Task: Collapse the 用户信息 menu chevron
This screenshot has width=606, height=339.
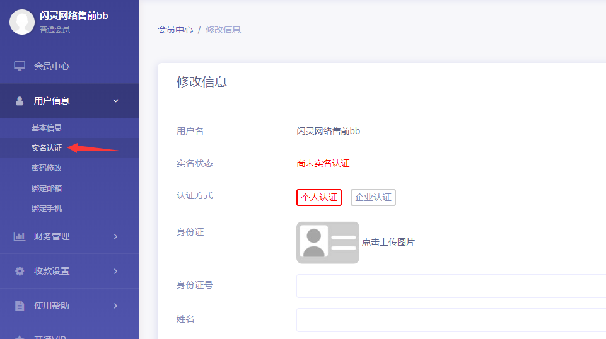Action: pos(115,101)
